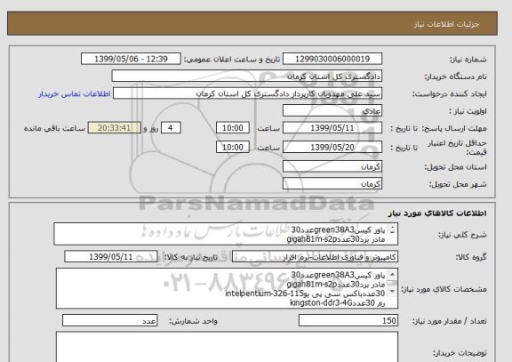Select the public announcement date field
This screenshot has width=512, height=362.
(131, 59)
